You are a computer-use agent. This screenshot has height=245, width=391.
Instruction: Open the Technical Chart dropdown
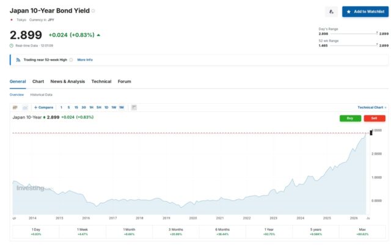pos(372,108)
